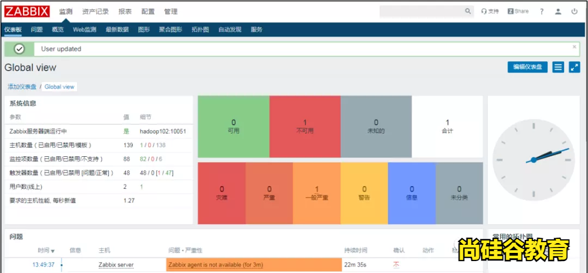Image resolution: width=588 pixels, height=273 pixels.
Task: Click the Share icon link
Action: (518, 11)
